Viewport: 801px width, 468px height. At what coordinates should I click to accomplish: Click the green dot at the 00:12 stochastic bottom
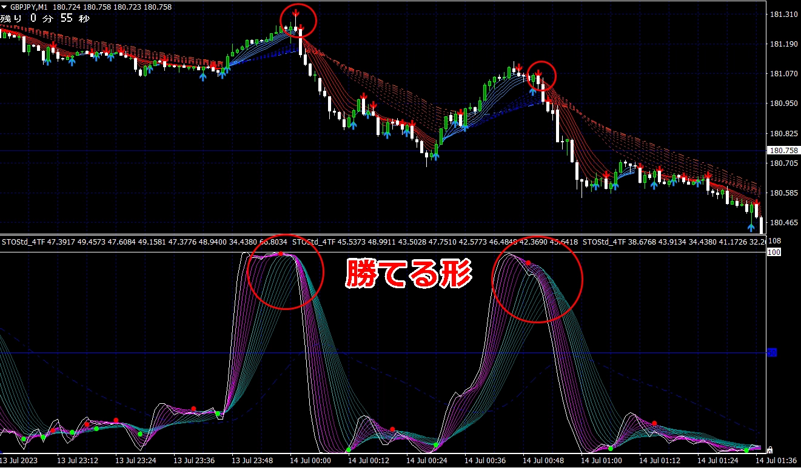349,450
